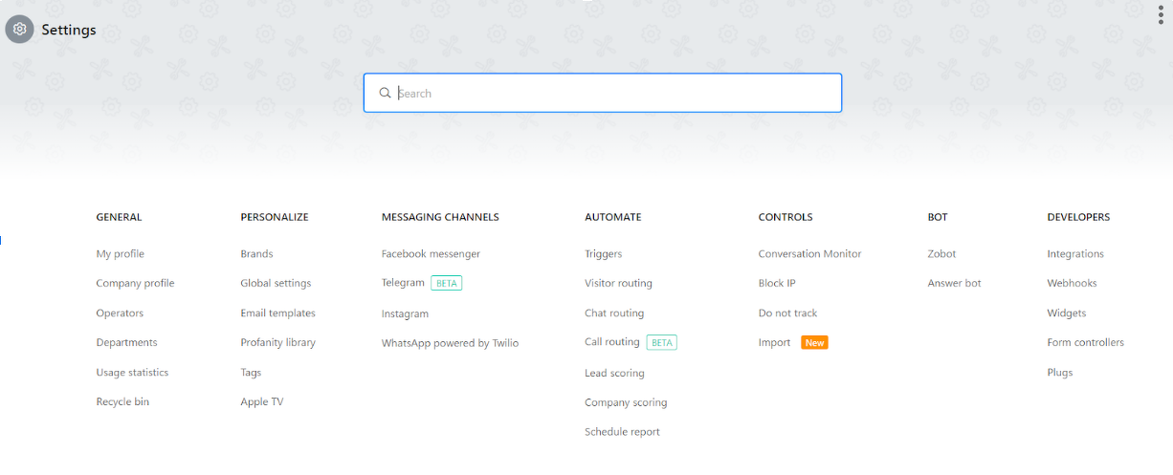Open WhatsApp powered by Twilio
The width and height of the screenshot is (1173, 475).
tap(450, 343)
